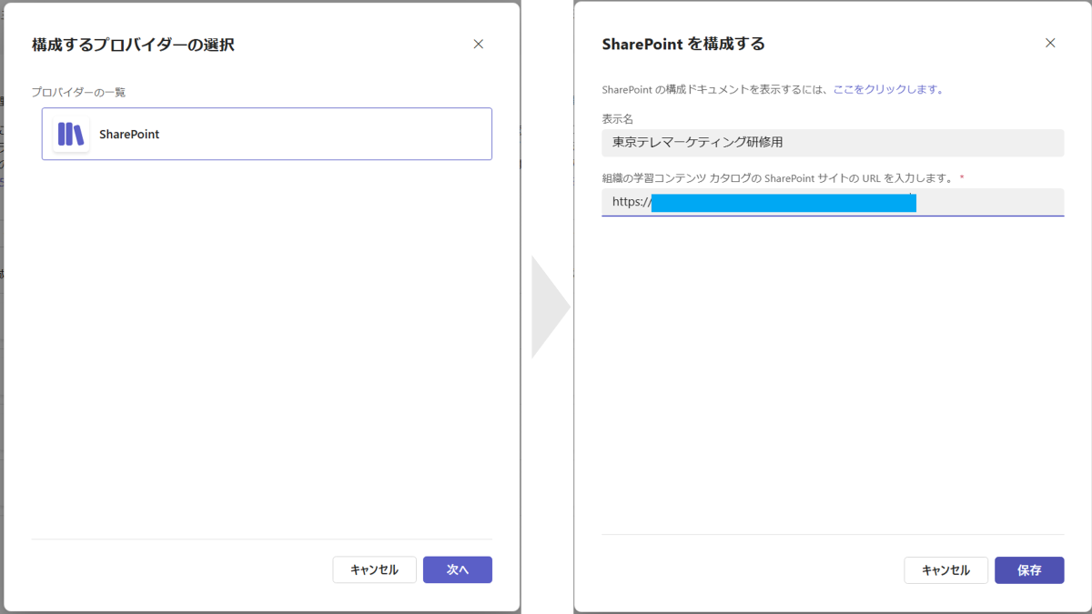This screenshot has width=1092, height=614.
Task: Select the SharePoint provider card
Action: click(267, 135)
